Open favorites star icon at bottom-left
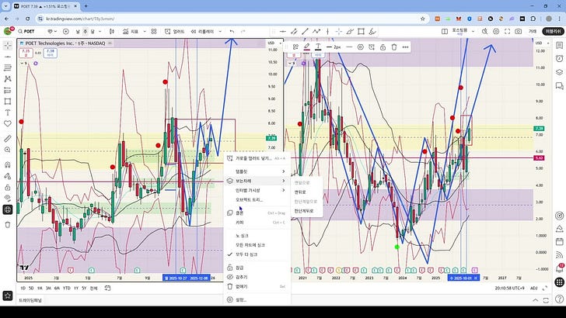The width and height of the screenshot is (566, 318). pyautogui.click(x=8, y=296)
